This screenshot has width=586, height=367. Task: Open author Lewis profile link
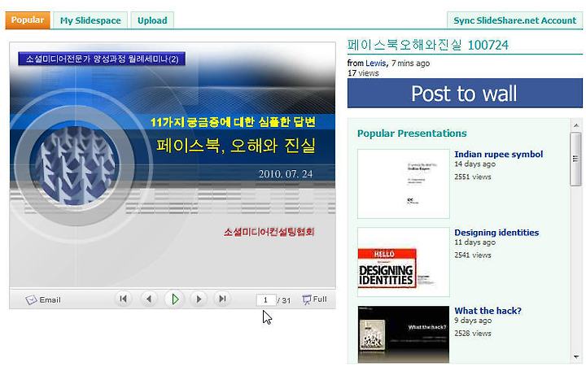coord(375,63)
